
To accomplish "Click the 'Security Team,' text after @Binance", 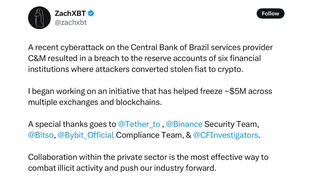I will [232, 124].
